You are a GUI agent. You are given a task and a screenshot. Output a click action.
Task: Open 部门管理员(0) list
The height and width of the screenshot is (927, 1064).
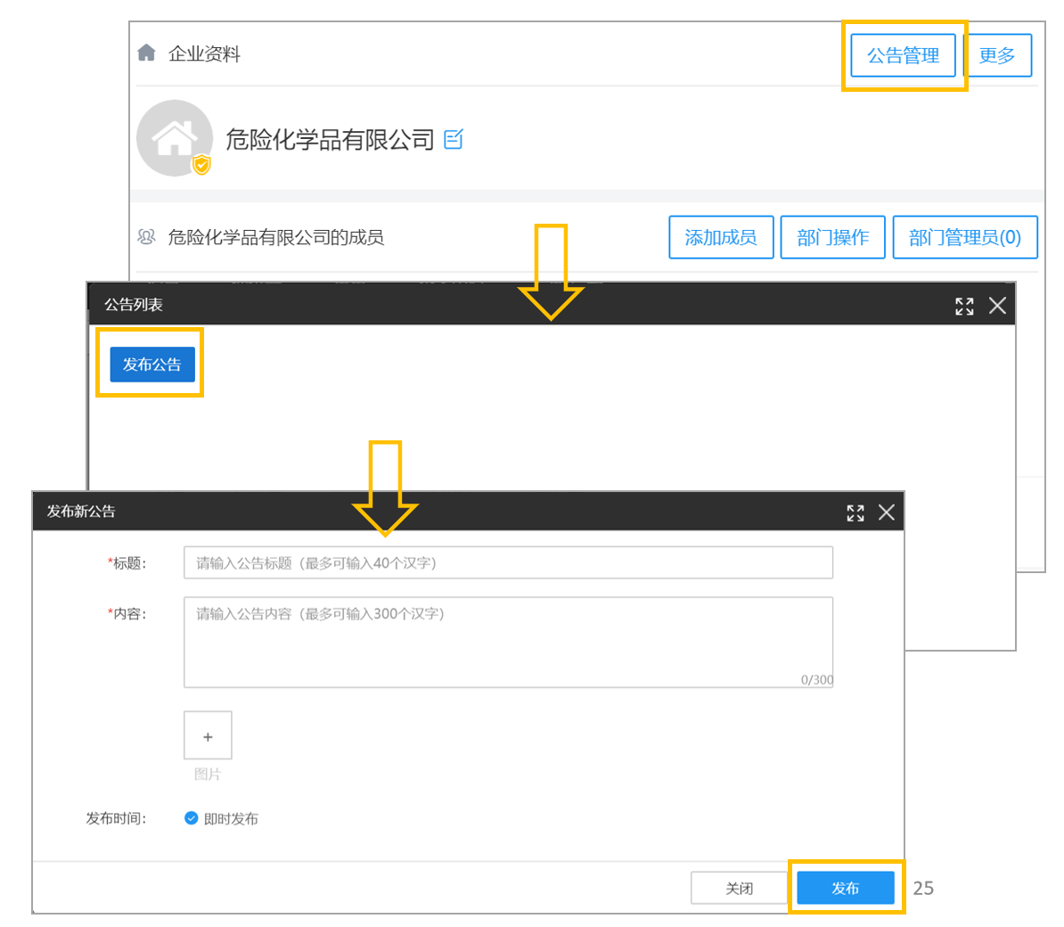coord(965,237)
